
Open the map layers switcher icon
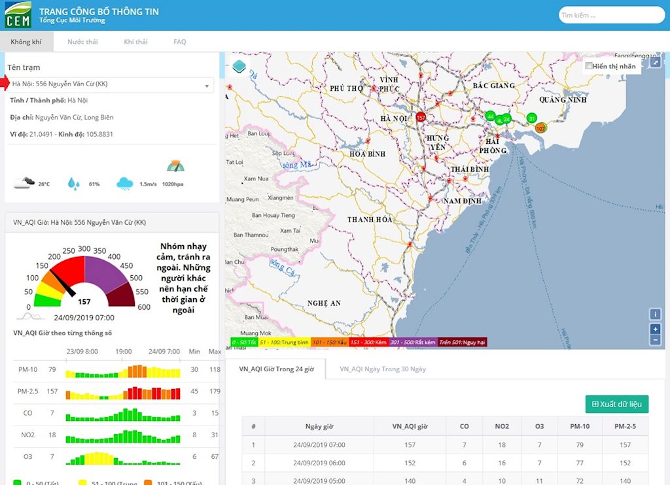239,67
